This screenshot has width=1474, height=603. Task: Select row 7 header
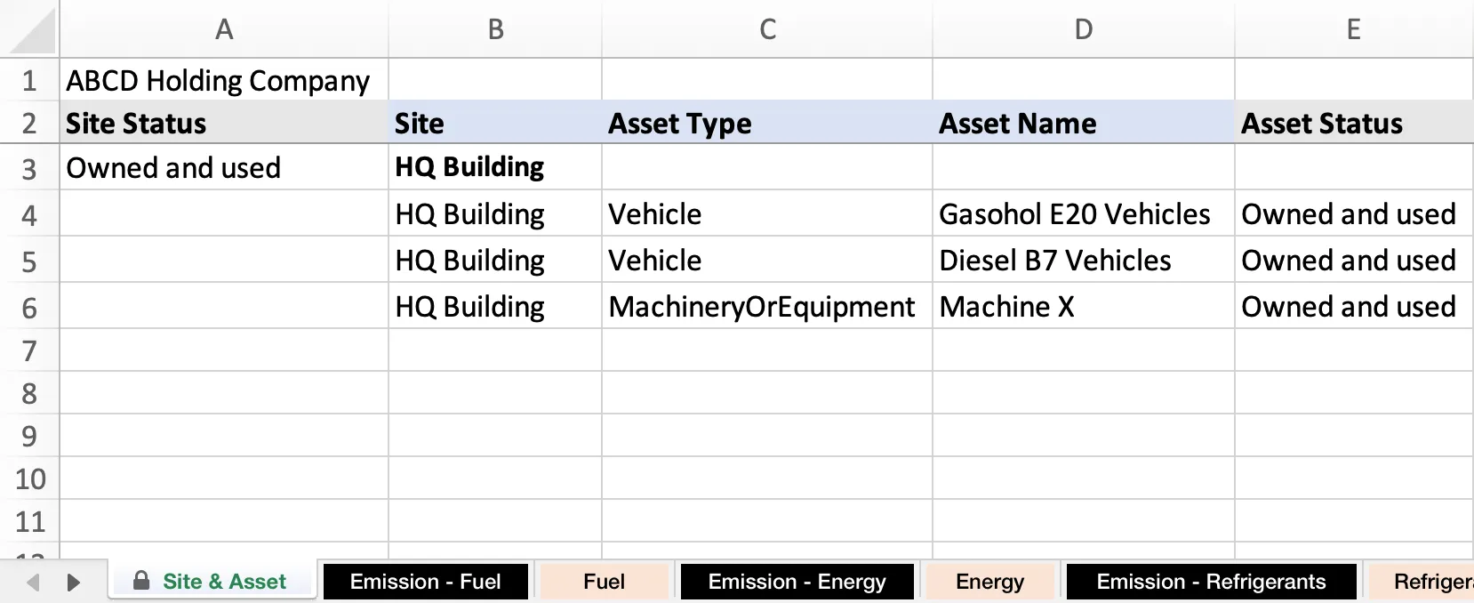[29, 350]
